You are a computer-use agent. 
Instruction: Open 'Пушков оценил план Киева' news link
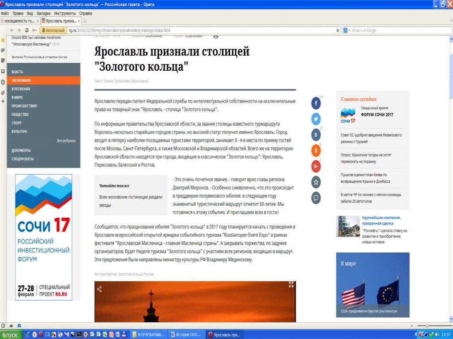(x=365, y=178)
